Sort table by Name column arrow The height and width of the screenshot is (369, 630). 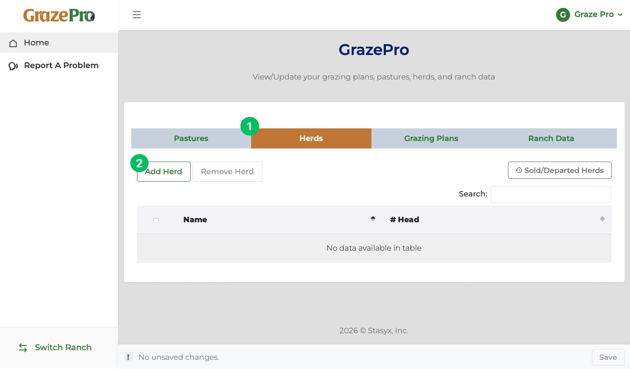[373, 219]
